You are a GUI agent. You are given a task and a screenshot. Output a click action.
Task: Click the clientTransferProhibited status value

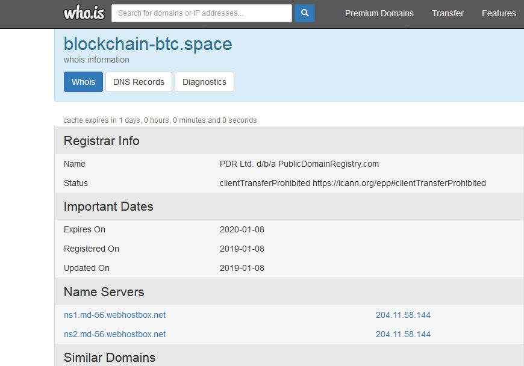coord(352,184)
